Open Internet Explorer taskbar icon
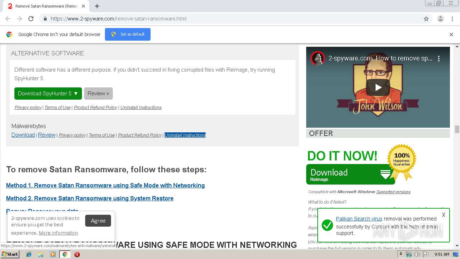The width and height of the screenshot is (460, 259). coord(29,254)
